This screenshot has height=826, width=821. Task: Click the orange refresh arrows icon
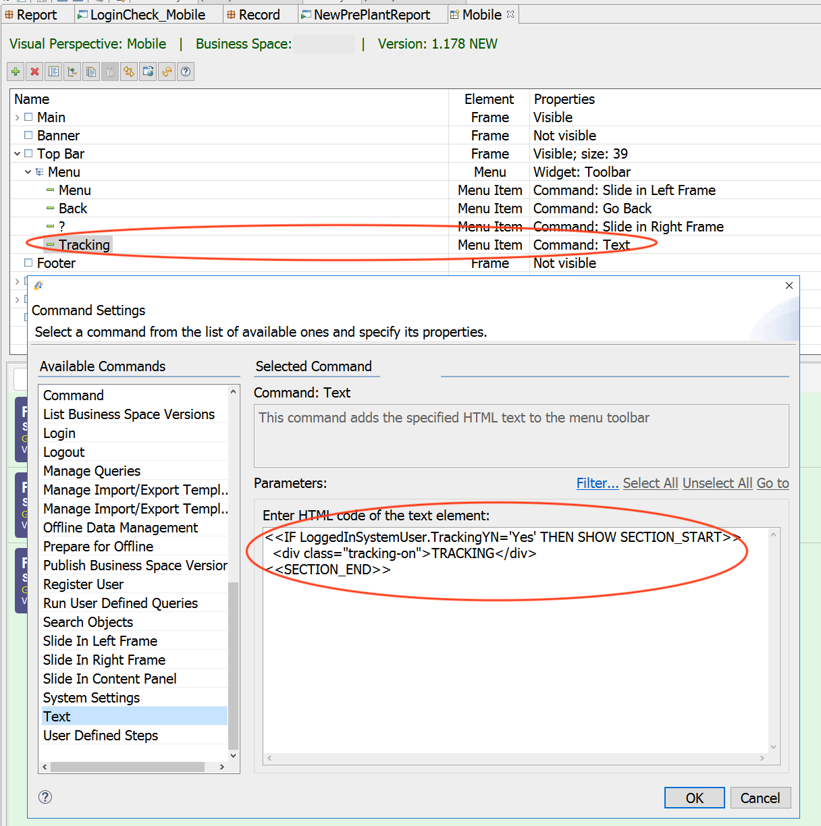(167, 72)
